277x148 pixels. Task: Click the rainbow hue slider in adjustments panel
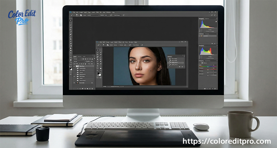point(208,66)
